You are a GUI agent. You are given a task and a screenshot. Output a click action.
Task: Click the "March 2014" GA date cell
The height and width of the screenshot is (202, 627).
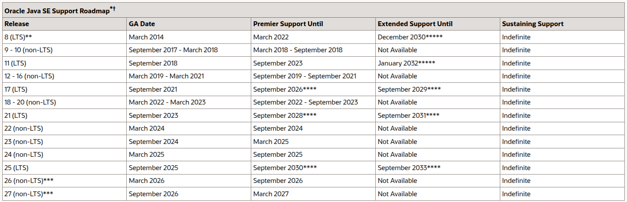(x=146, y=37)
